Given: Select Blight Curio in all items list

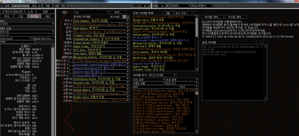Looking at the screenshot, I should tap(164, 20).
